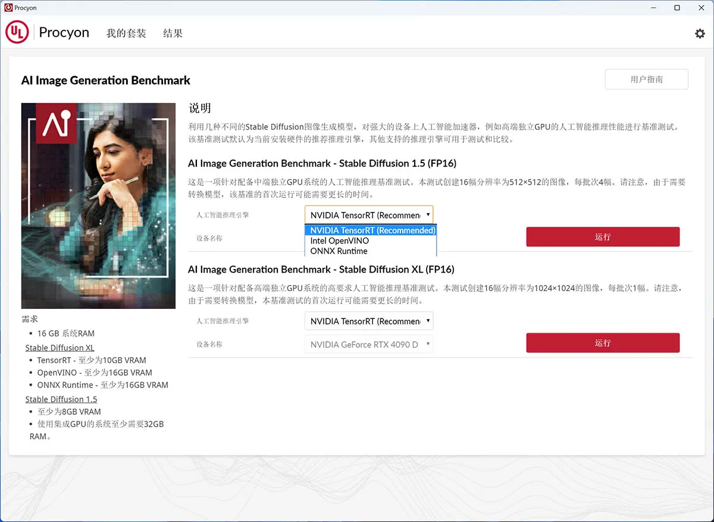The image size is (714, 522).
Task: Click the UL Procyon logo
Action: [x=17, y=33]
